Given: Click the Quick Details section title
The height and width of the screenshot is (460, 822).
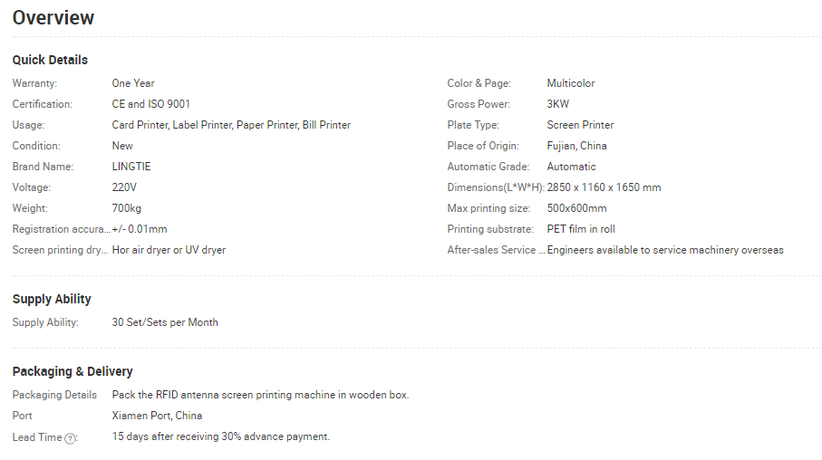Looking at the screenshot, I should [x=51, y=61].
